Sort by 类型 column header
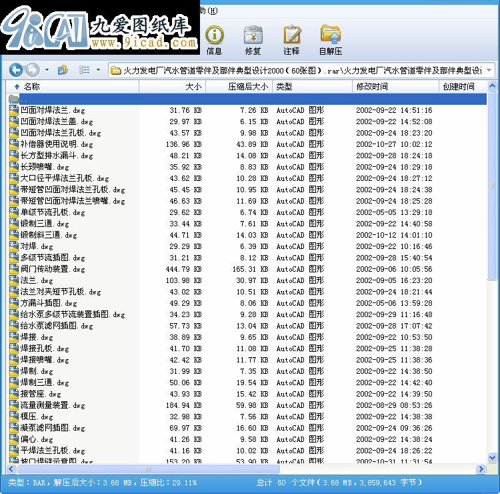 [x=313, y=87]
